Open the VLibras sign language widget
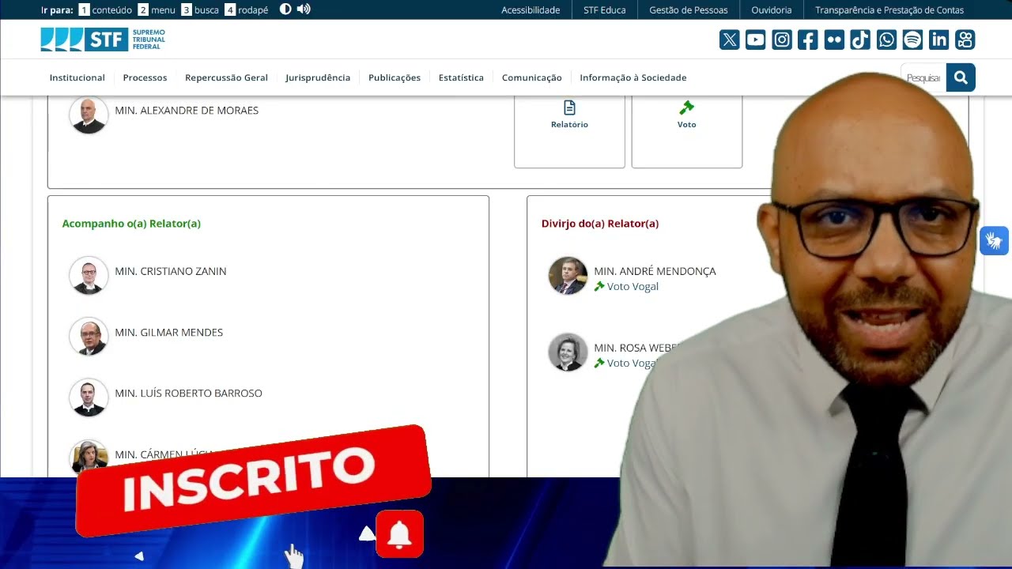 click(994, 240)
